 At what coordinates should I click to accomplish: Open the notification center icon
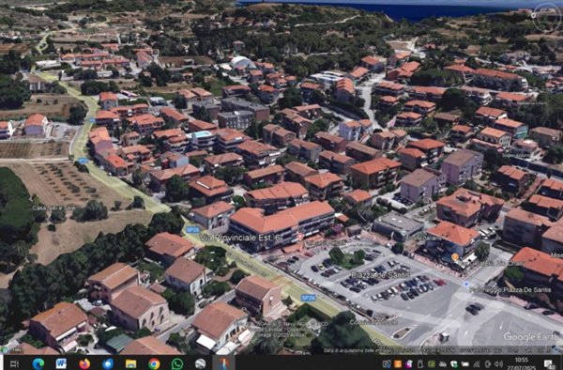click(x=548, y=364)
